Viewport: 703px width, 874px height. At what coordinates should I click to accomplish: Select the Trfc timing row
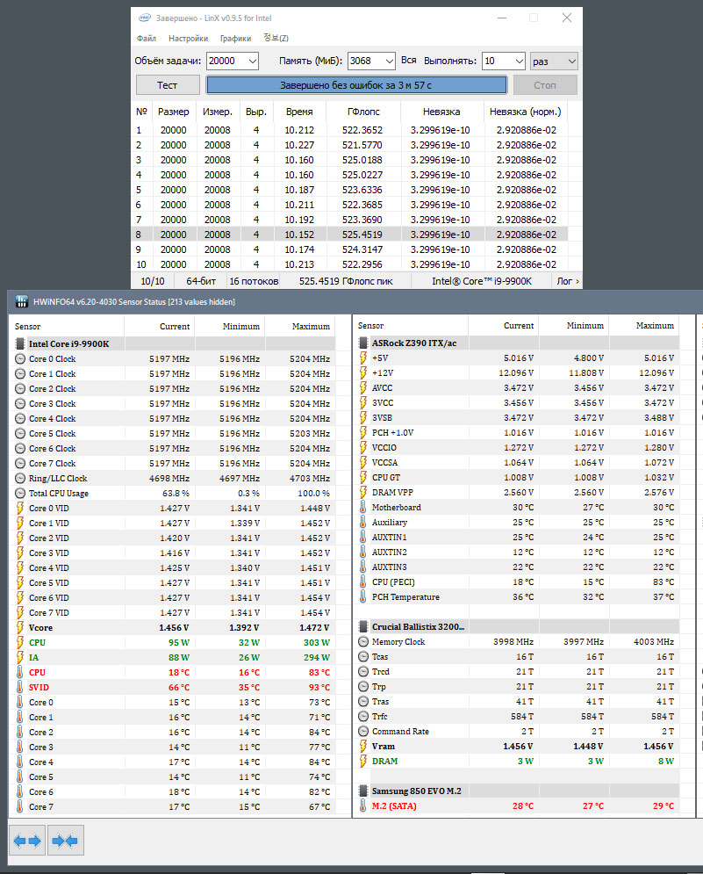518,716
